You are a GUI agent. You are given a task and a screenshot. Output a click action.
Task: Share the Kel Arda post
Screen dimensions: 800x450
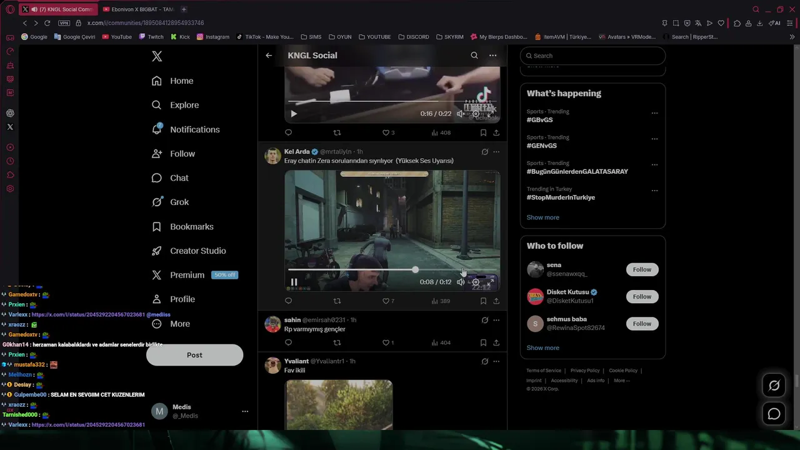pos(496,301)
